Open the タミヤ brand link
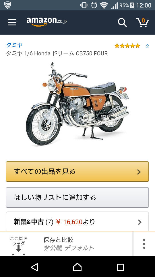 click(14, 45)
